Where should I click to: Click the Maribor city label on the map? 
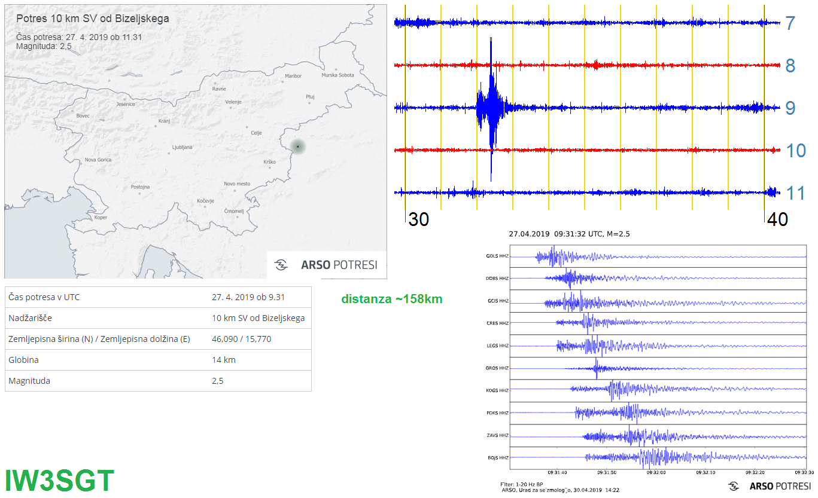point(293,76)
